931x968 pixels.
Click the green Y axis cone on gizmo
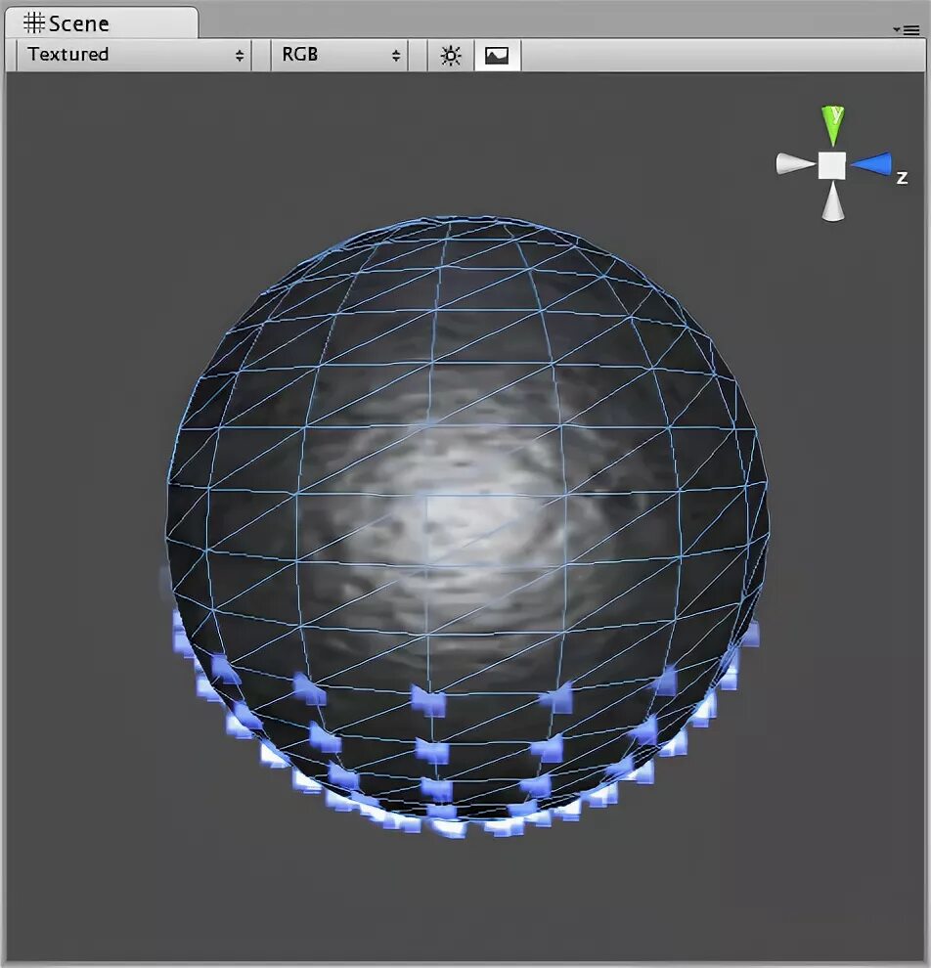click(x=833, y=125)
